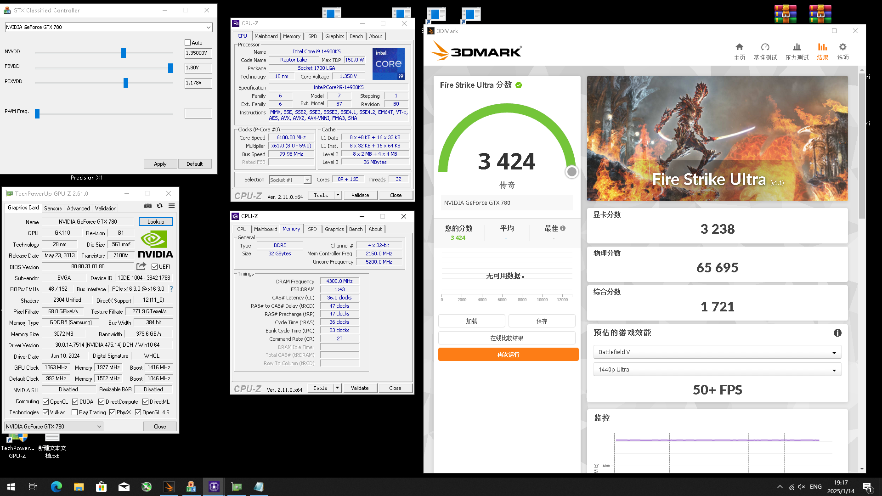The width and height of the screenshot is (882, 496).
Task: Click Default in GTX Classified Controller
Action: pyautogui.click(x=194, y=164)
